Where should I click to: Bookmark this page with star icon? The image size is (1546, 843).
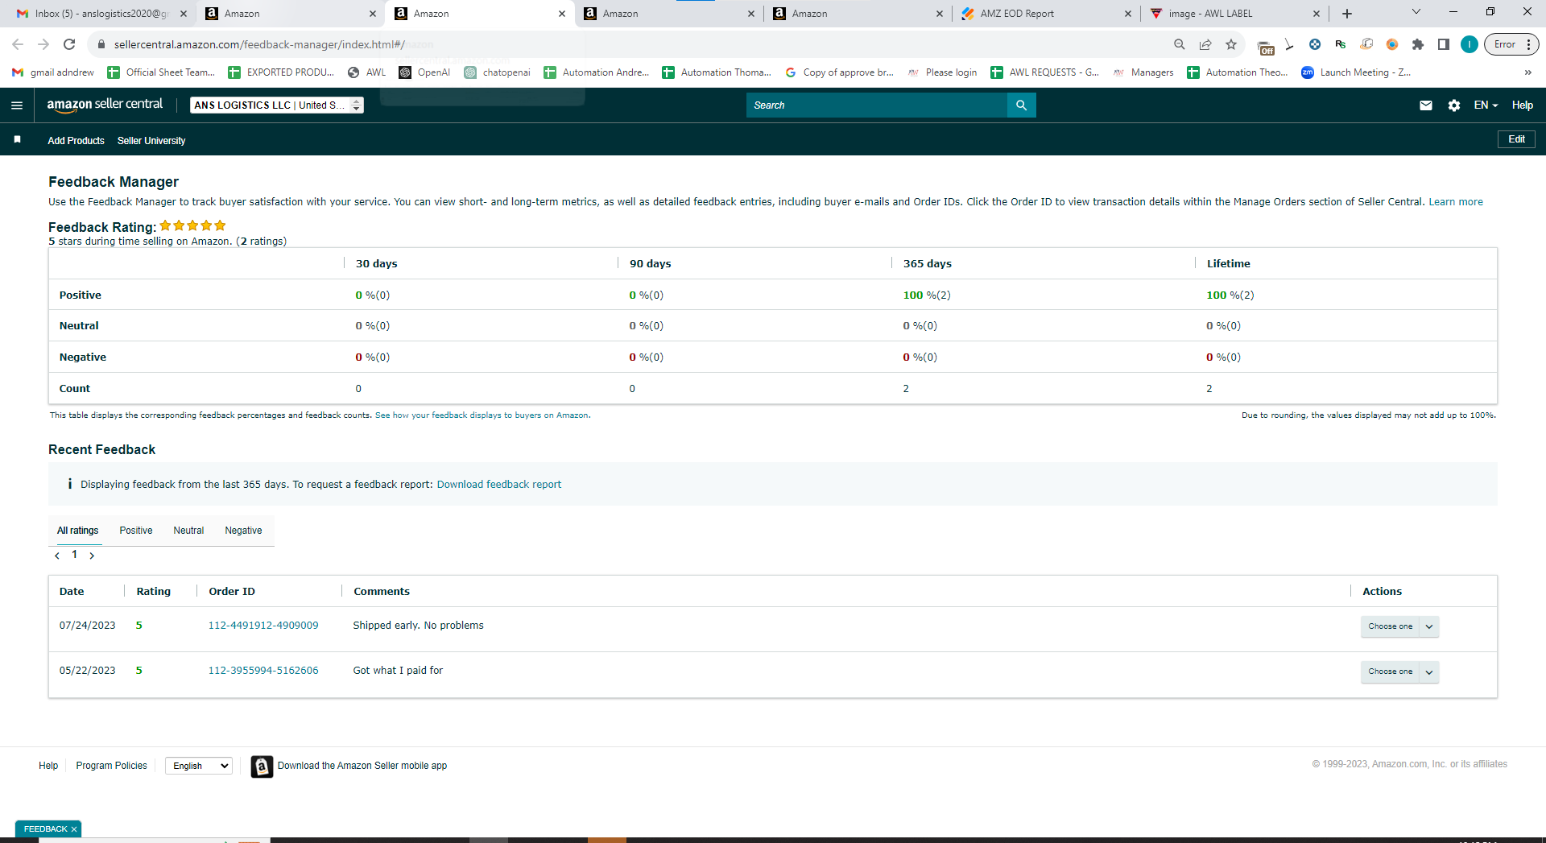click(1231, 44)
